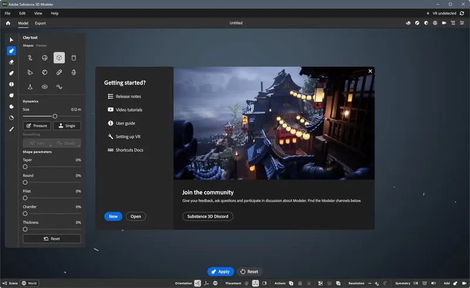Adjust the Size slider handle
This screenshot has height=288, width=470.
(x=55, y=116)
